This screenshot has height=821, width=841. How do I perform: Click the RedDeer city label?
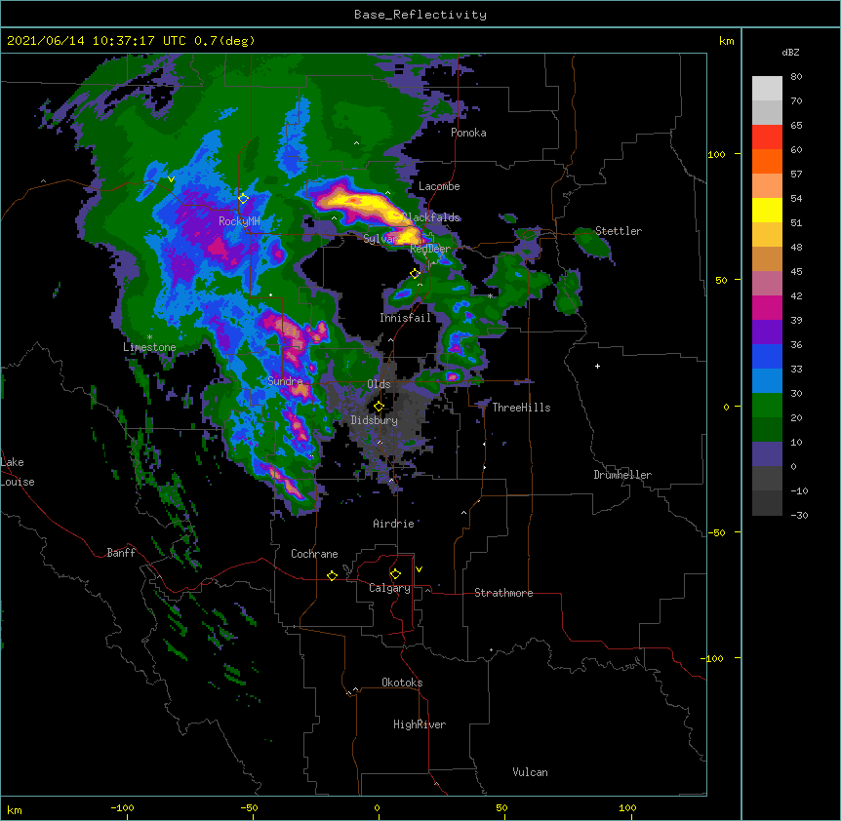pyautogui.click(x=430, y=249)
